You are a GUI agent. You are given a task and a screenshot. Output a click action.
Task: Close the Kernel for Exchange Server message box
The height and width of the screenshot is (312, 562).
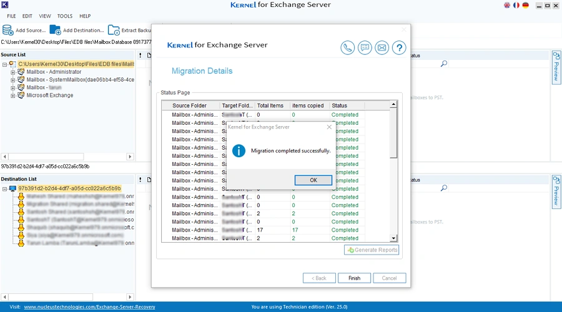coord(329,127)
